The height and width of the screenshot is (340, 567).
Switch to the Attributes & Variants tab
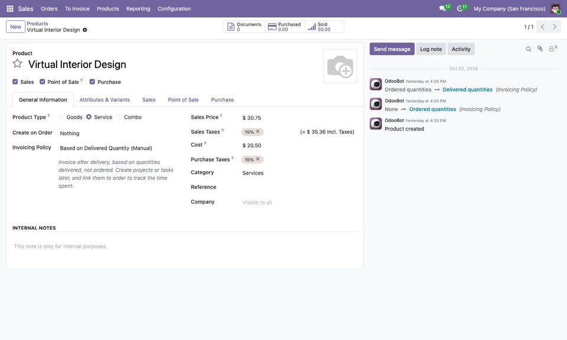tap(105, 100)
